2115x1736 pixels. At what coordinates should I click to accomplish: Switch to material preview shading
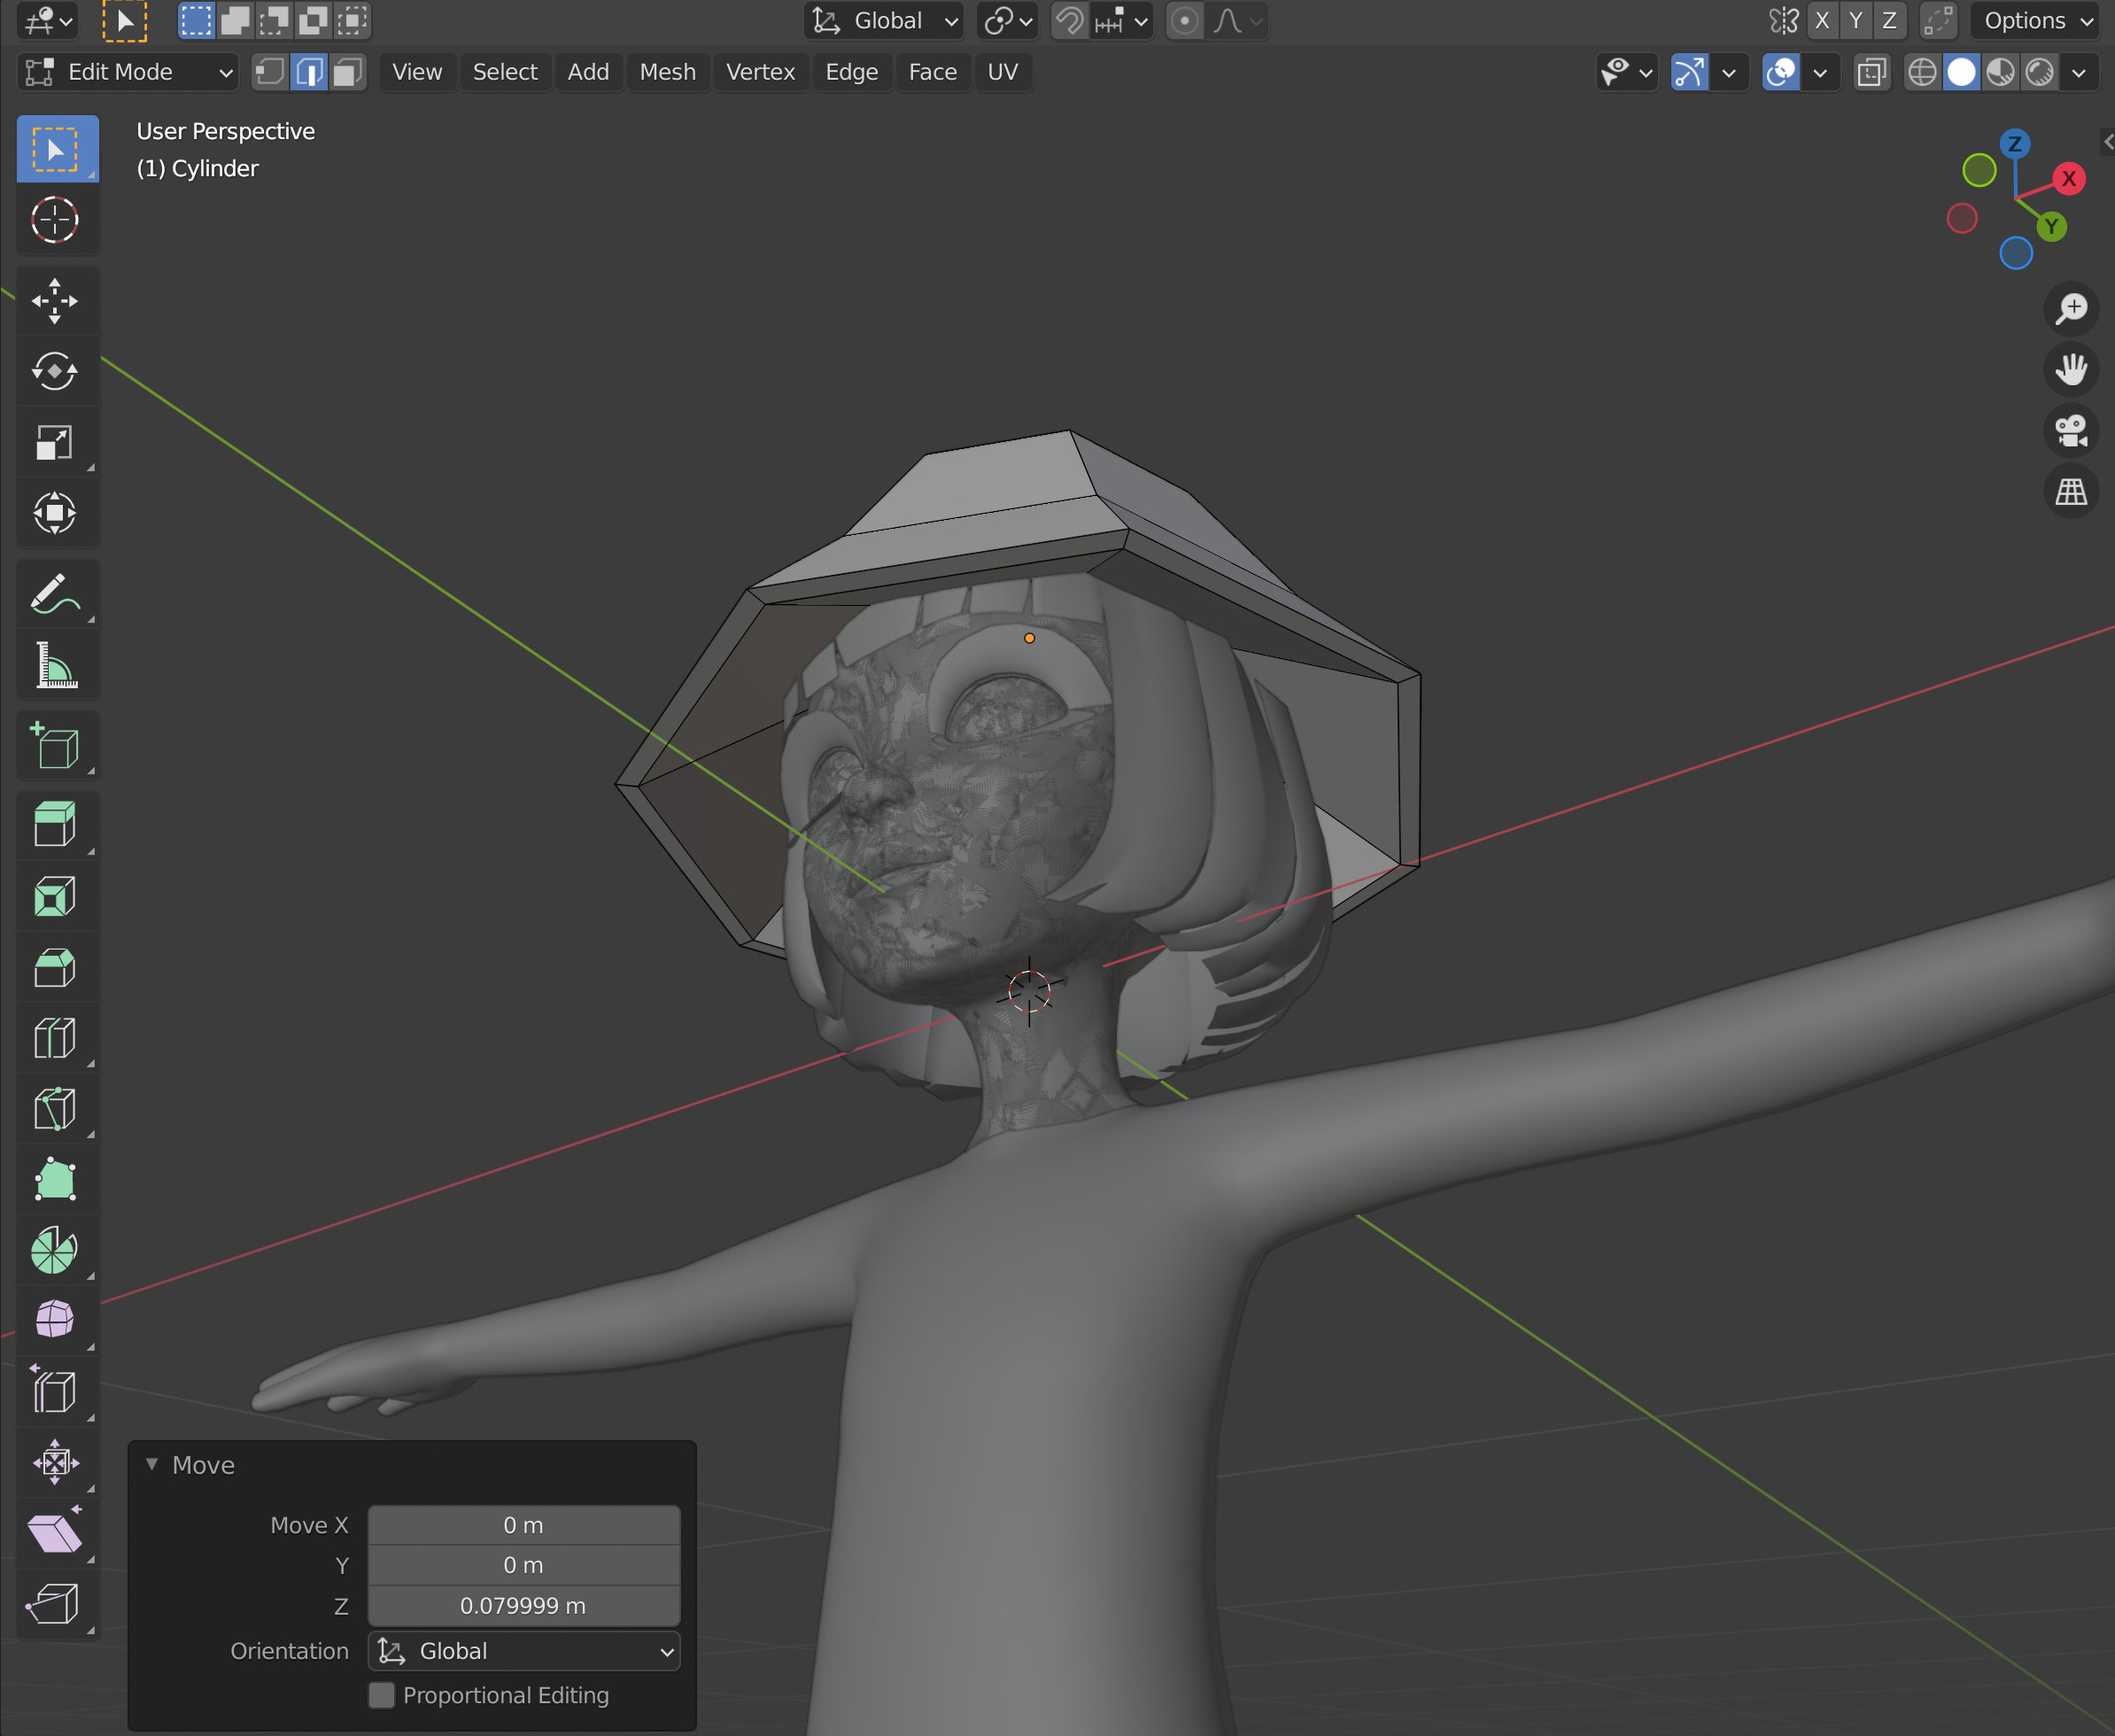2001,72
